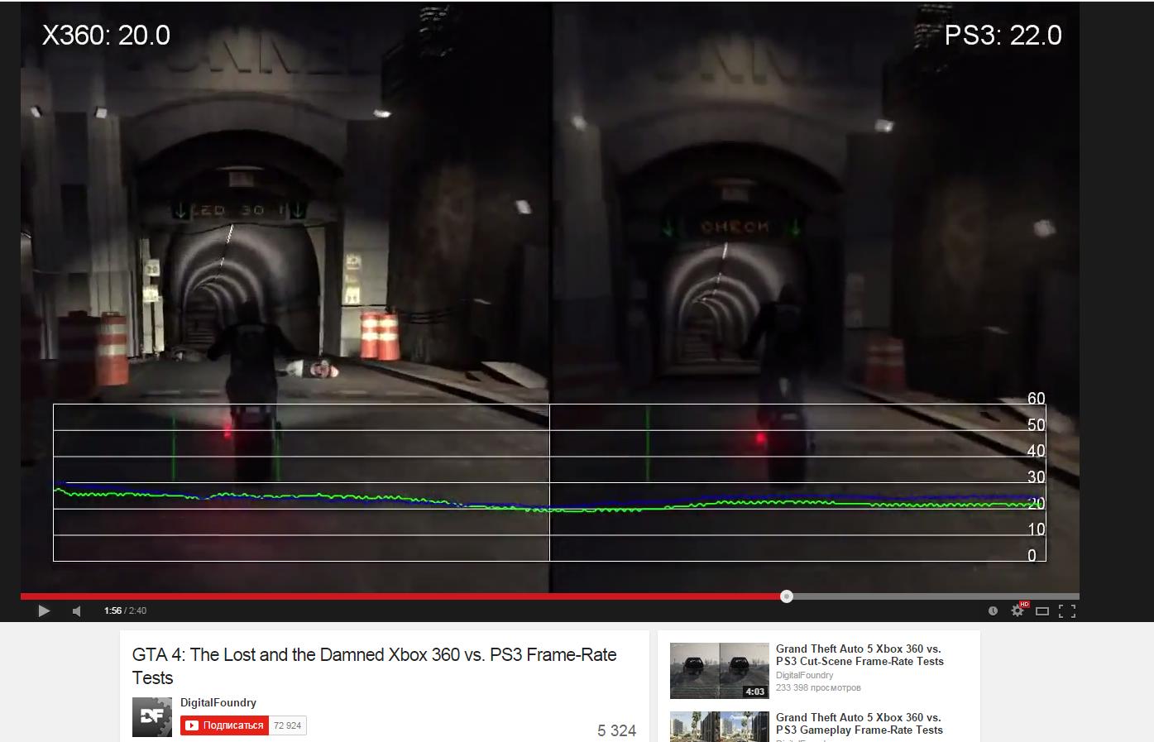Click the 233 398 просмотров text
This screenshot has width=1154, height=742.
tap(818, 687)
